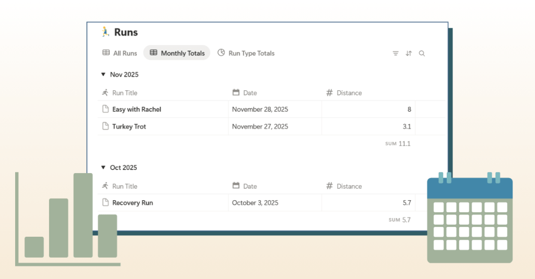Collapse the Nov 2025 group

click(x=103, y=75)
